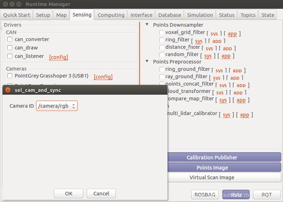Open the Setup tab
Screen dimensions: 283x202
tap(43, 15)
